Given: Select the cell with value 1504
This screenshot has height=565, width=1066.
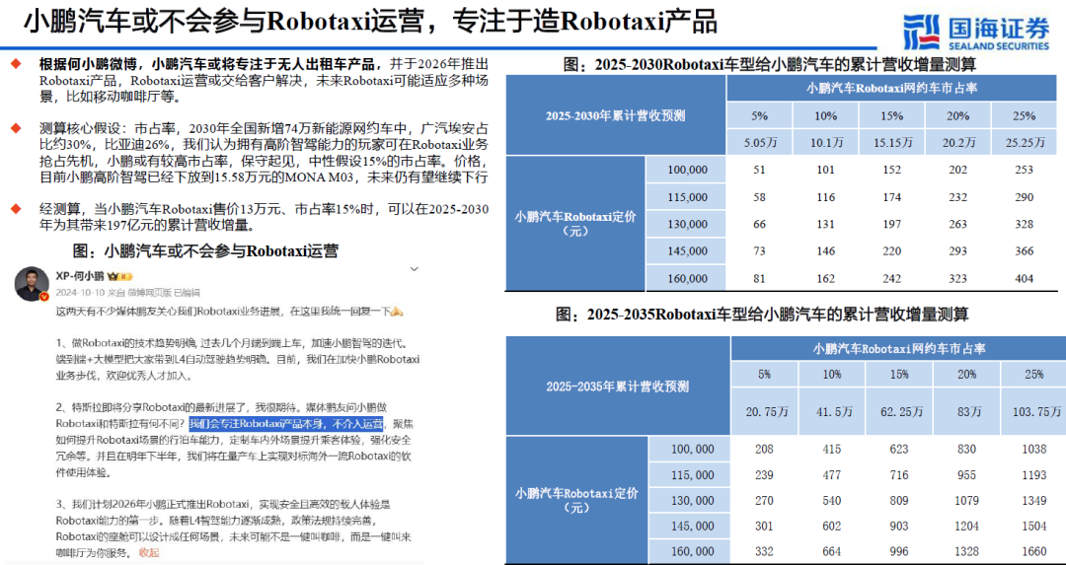Looking at the screenshot, I should click(1033, 527).
